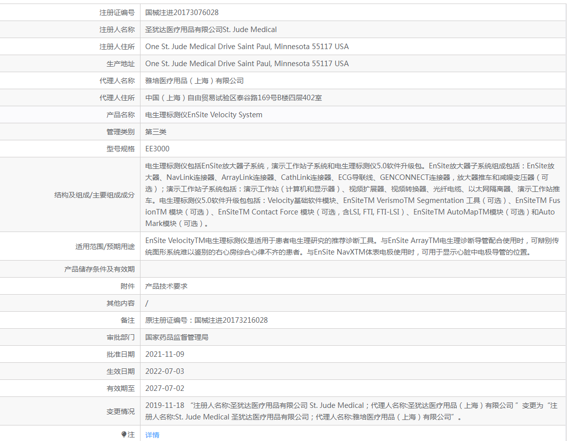Select approval date 2021-11-09

tap(165, 354)
